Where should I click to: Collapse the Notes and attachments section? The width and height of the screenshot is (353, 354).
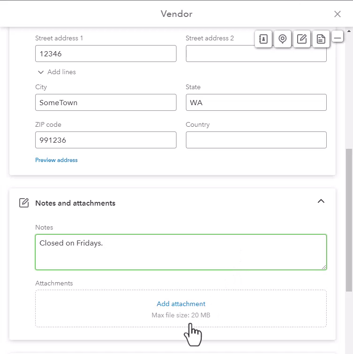[x=321, y=201]
